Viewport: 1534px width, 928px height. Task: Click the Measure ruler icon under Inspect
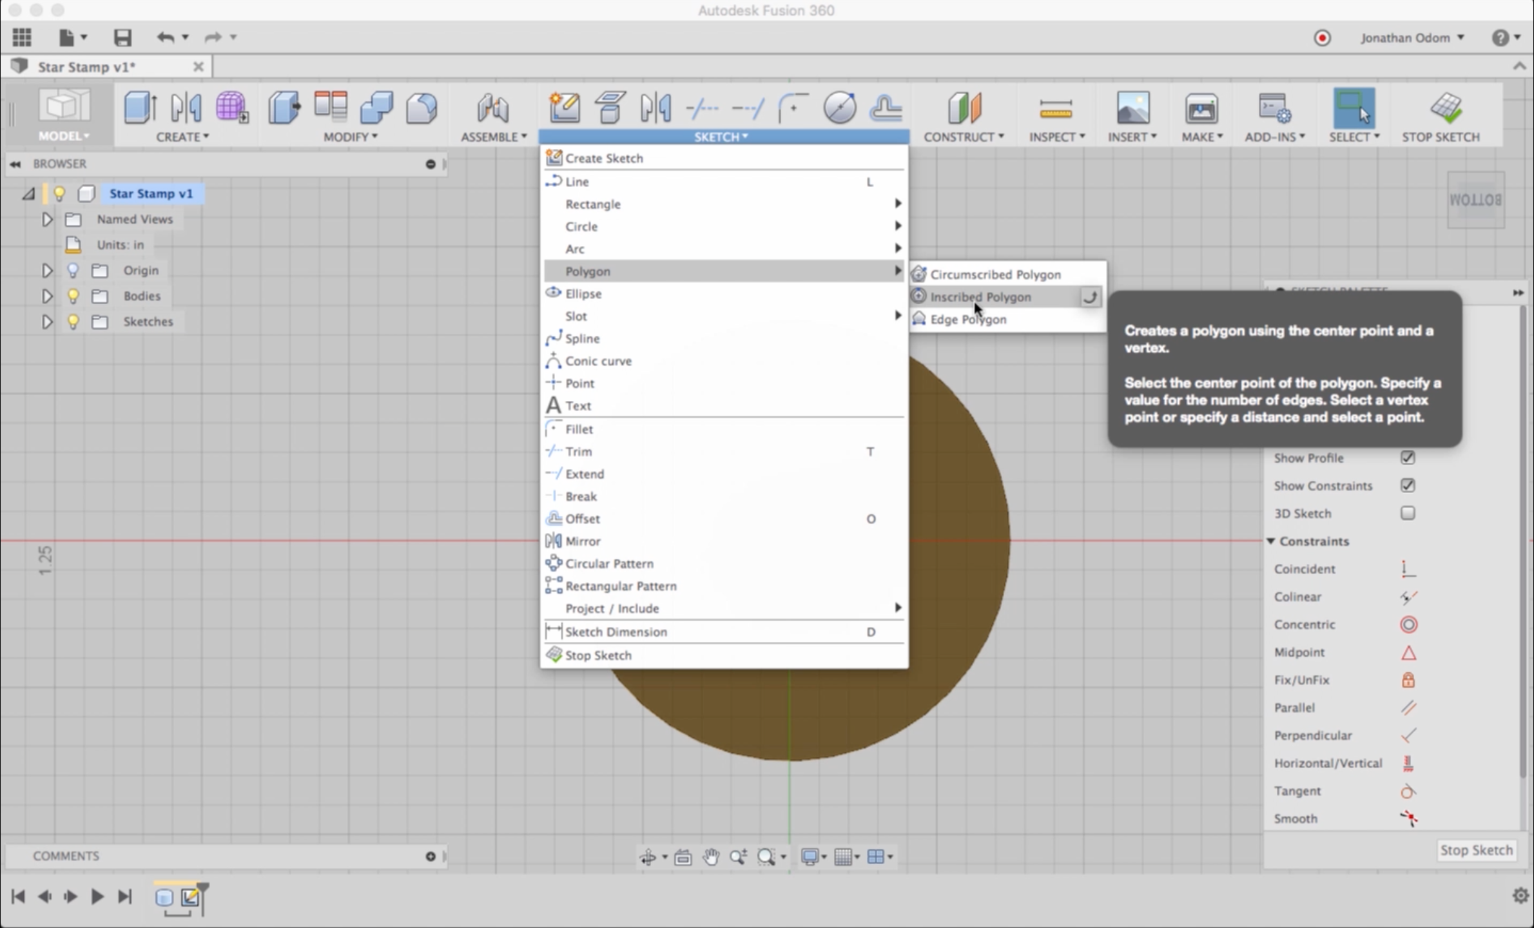tap(1056, 109)
